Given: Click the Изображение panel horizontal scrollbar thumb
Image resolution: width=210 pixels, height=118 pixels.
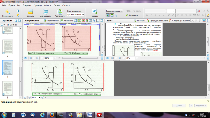Looking at the screenshot, I should click(80, 58).
